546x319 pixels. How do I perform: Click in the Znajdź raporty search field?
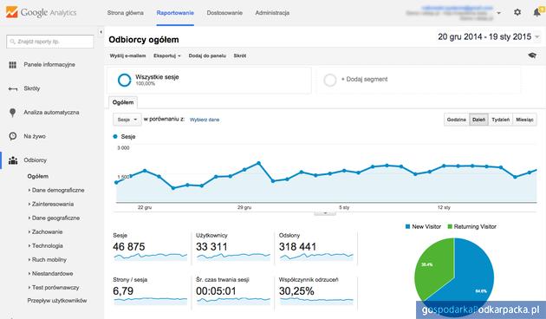50,42
